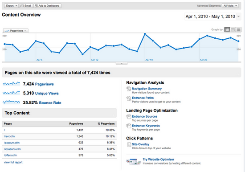Click the Entrance Keywords icon
Image resolution: width=245 pixels, height=172 pixels.
[x=128, y=126]
